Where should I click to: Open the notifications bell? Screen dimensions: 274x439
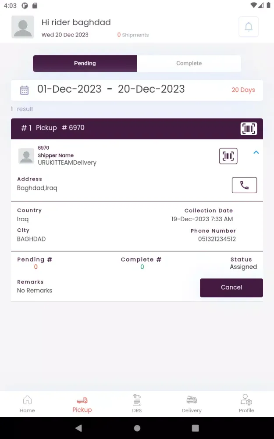pyautogui.click(x=249, y=27)
